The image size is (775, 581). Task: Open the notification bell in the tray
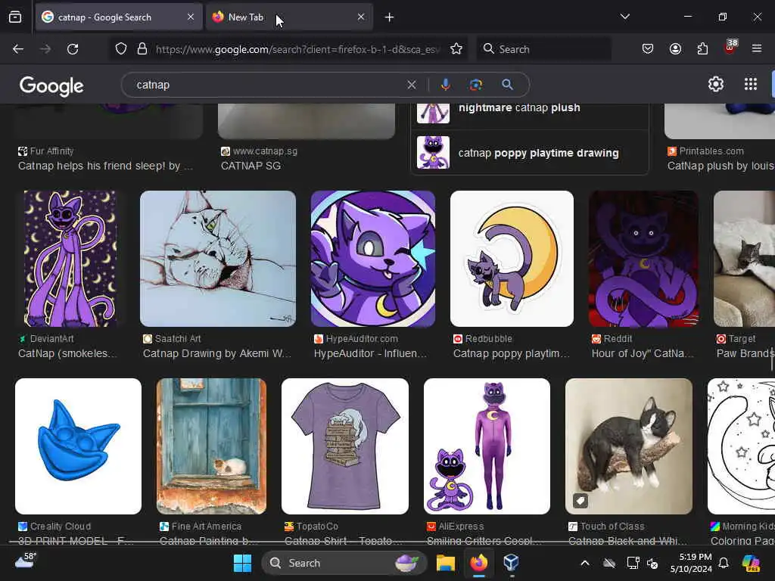coord(724,563)
